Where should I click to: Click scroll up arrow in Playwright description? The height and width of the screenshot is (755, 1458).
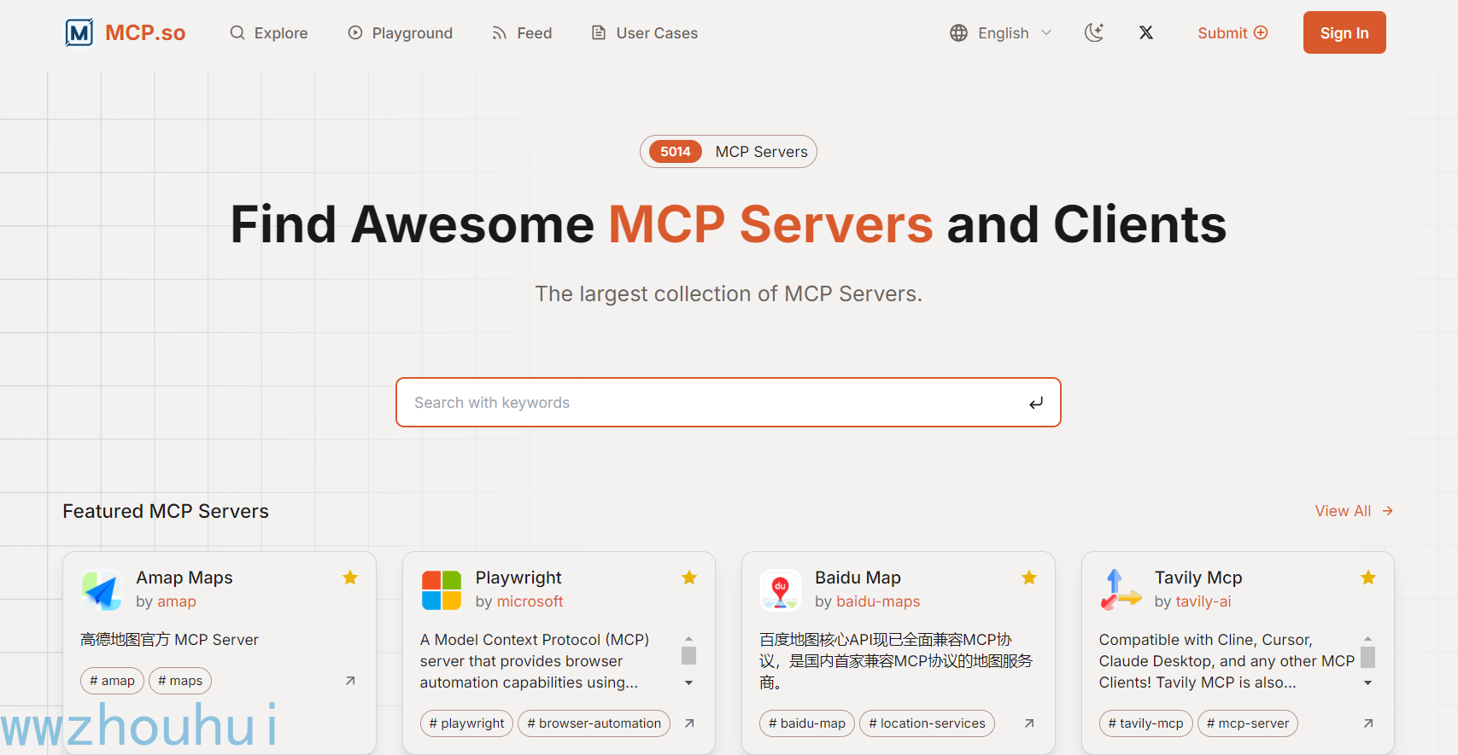pyautogui.click(x=688, y=638)
